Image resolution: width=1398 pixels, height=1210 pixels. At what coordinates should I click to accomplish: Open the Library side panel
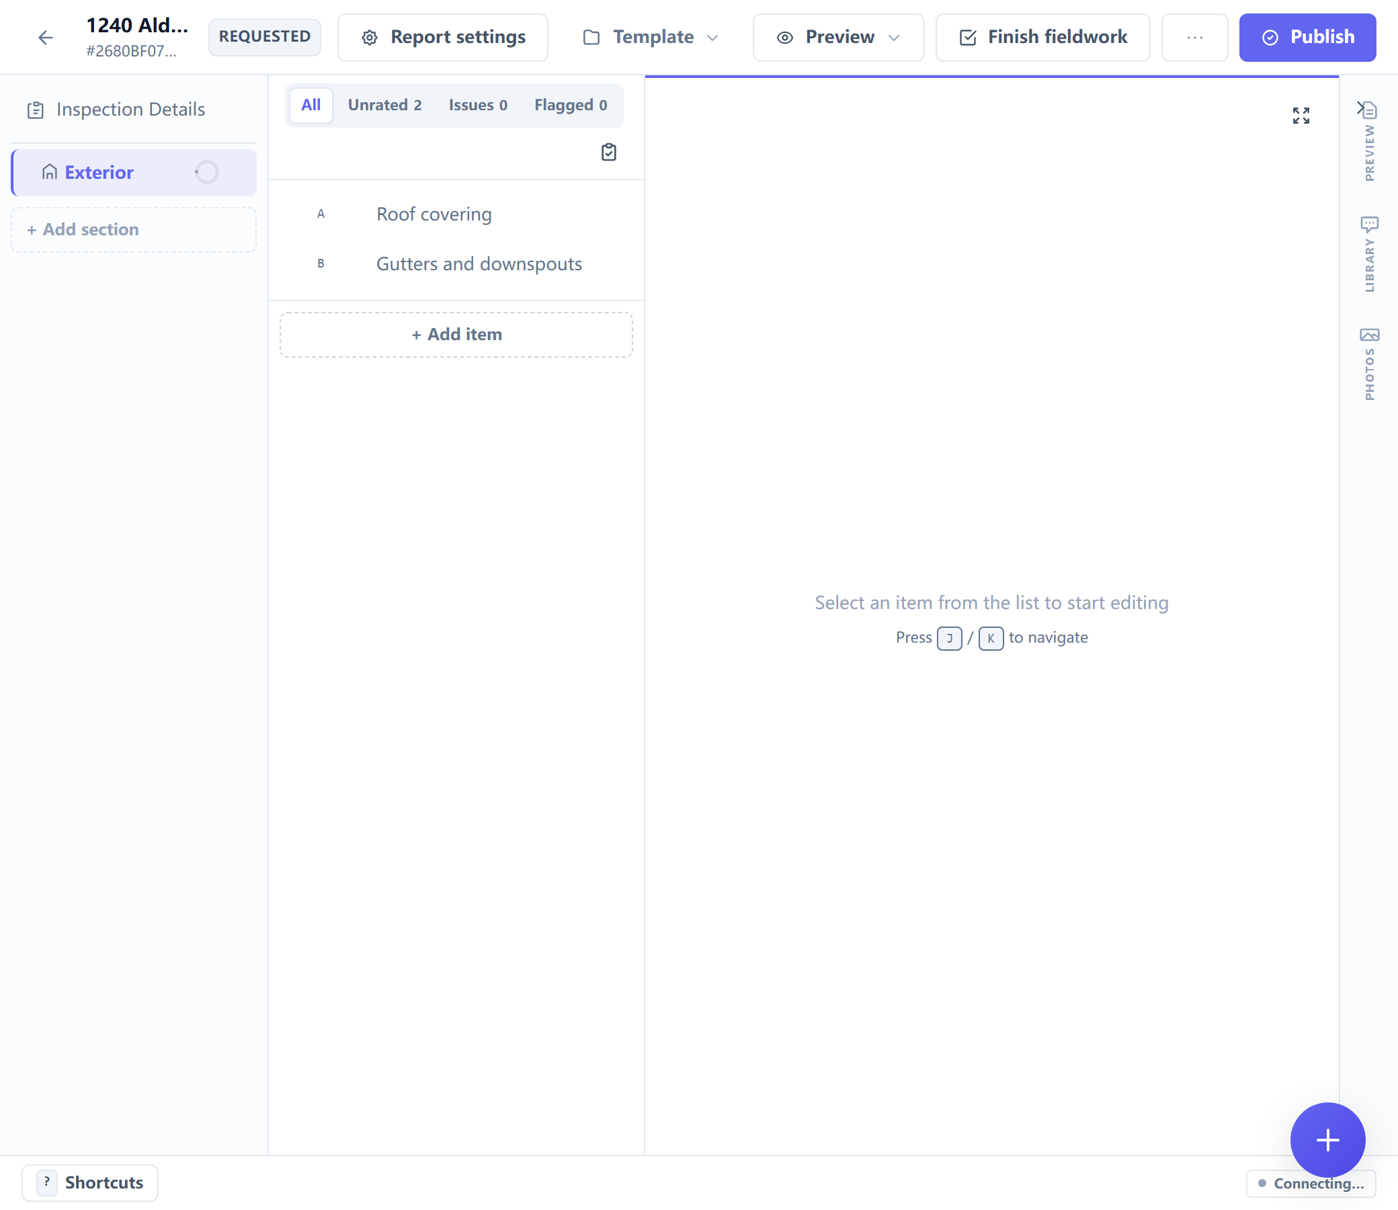point(1369,253)
